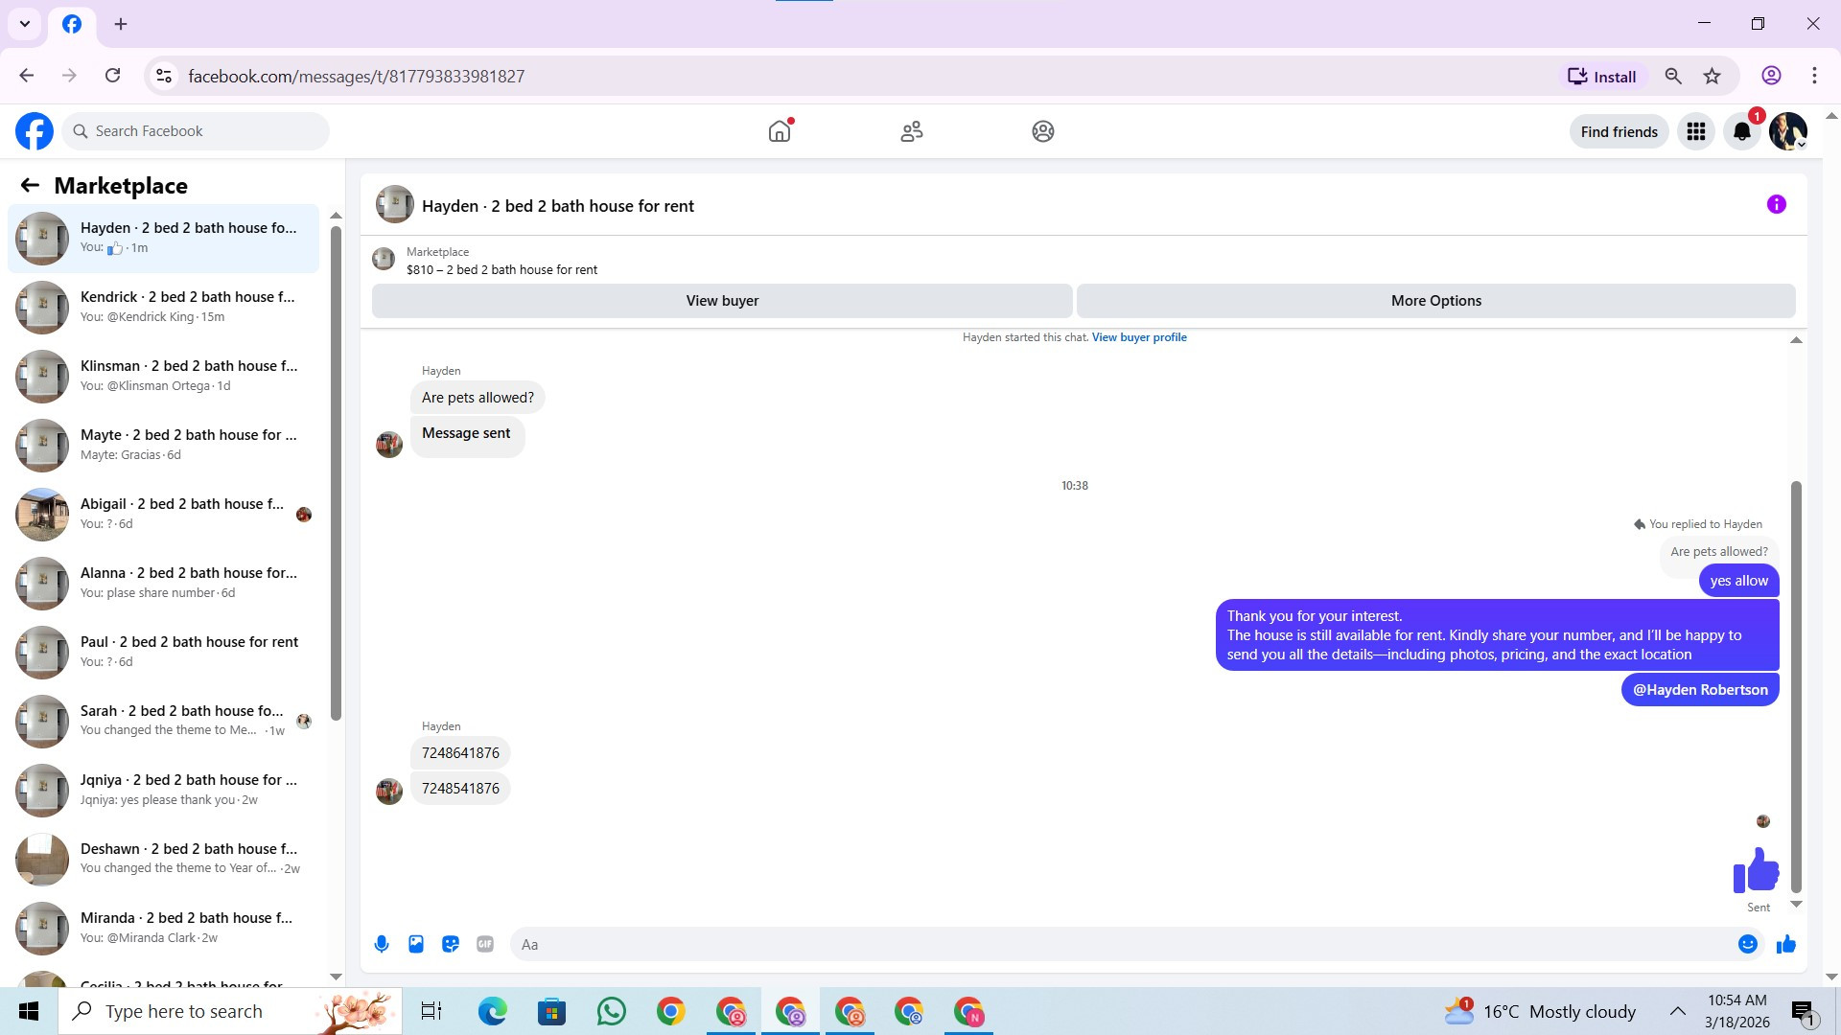Open Facebook notifications bell
This screenshot has height=1035, width=1841.
coord(1741,131)
